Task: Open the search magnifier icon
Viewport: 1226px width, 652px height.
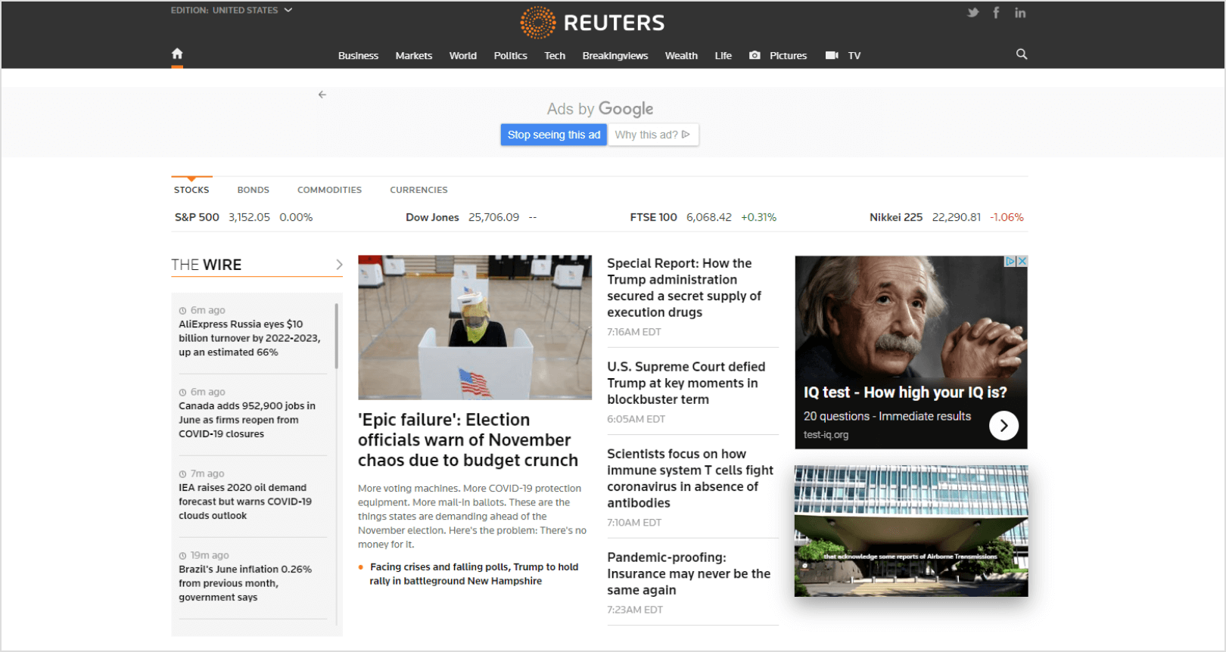Action: pos(1022,54)
